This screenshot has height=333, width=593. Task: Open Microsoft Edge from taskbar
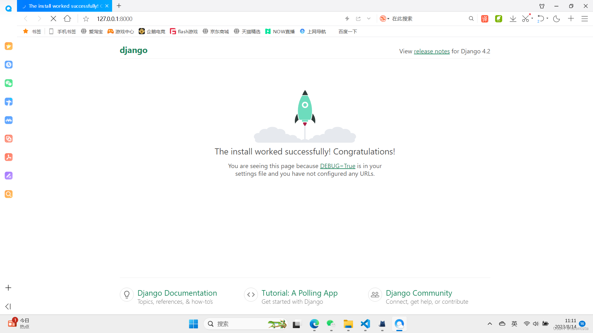pyautogui.click(x=314, y=324)
